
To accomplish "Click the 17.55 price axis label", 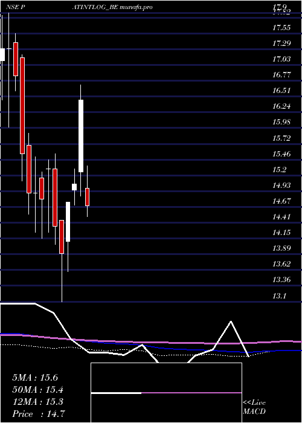I will pyautogui.click(x=281, y=28).
